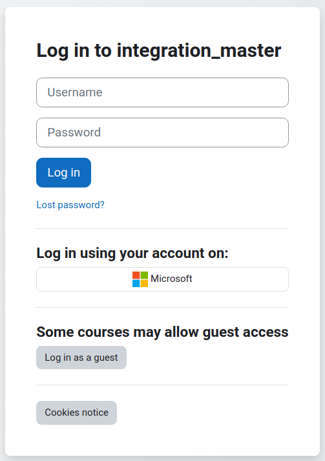The width and height of the screenshot is (325, 461).
Task: View cookie information via Cookies notice
Action: click(76, 413)
